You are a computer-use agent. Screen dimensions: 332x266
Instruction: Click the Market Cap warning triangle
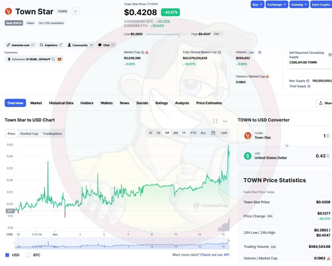click(147, 52)
